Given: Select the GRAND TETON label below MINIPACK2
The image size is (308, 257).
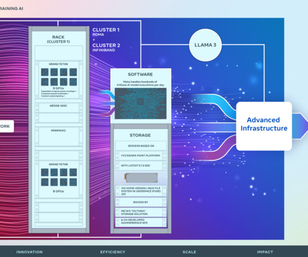Looking at the screenshot, I should tap(58, 165).
